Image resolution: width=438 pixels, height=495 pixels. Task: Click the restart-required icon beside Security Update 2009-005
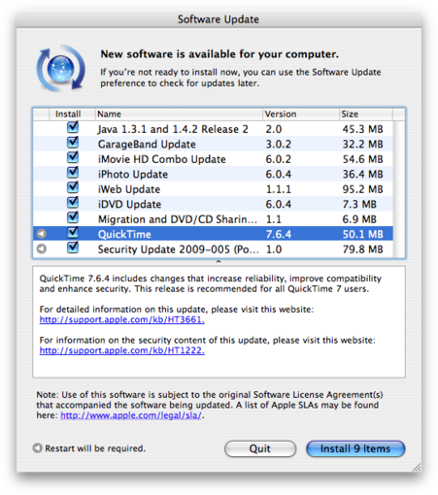tap(42, 248)
